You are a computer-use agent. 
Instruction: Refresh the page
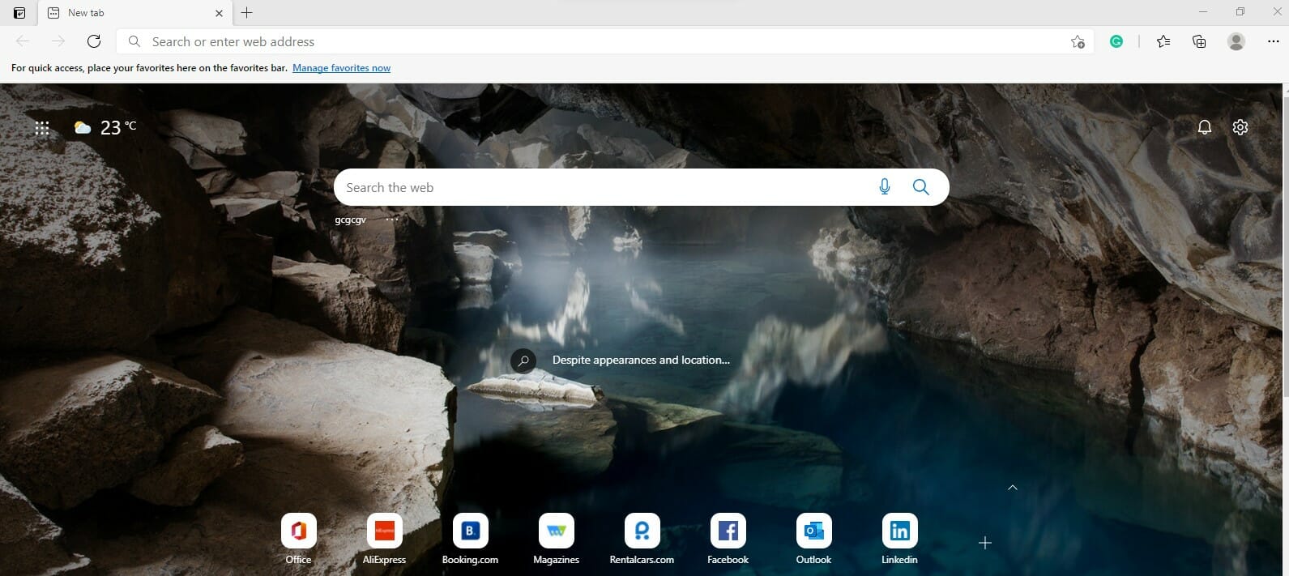94,41
